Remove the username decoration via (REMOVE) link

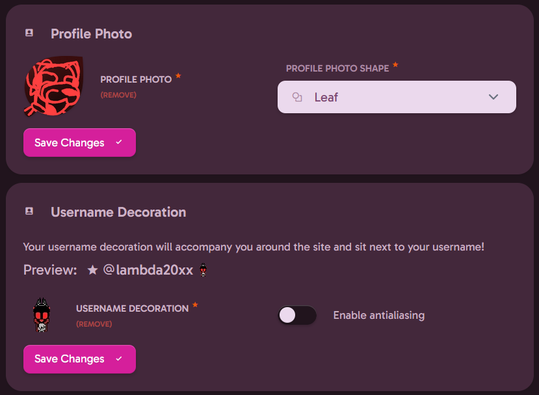click(94, 324)
